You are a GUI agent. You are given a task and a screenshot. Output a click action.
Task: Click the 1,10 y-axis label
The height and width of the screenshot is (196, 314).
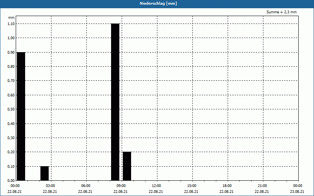11,24
